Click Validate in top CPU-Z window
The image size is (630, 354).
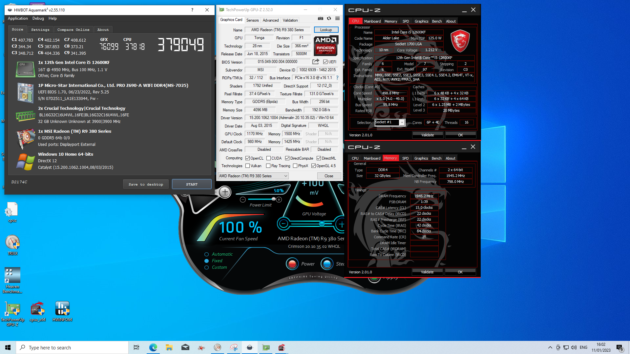pos(428,135)
